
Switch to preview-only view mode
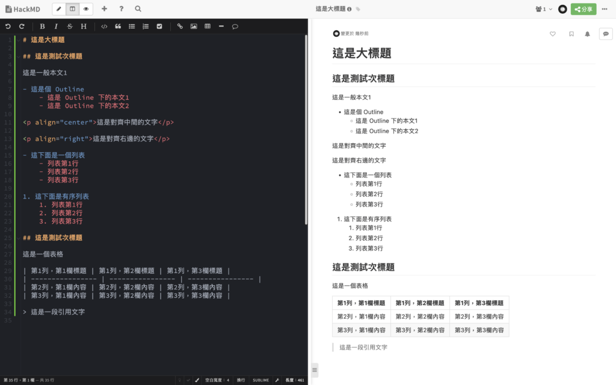point(85,9)
